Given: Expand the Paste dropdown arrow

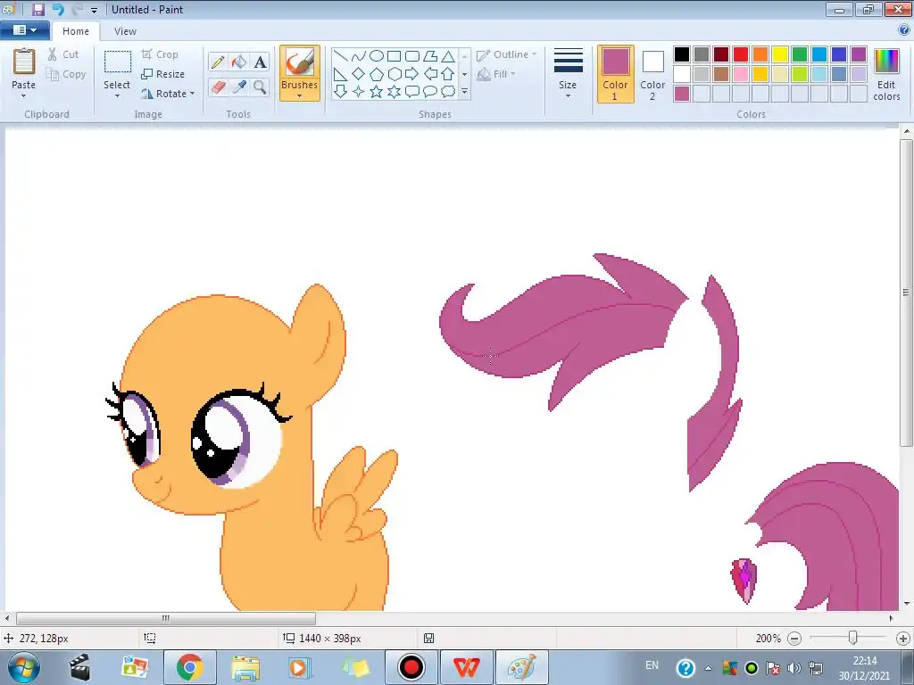Looking at the screenshot, I should [24, 96].
